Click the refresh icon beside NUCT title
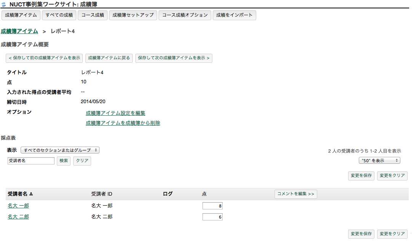416x241 pixels. click(x=4, y=5)
